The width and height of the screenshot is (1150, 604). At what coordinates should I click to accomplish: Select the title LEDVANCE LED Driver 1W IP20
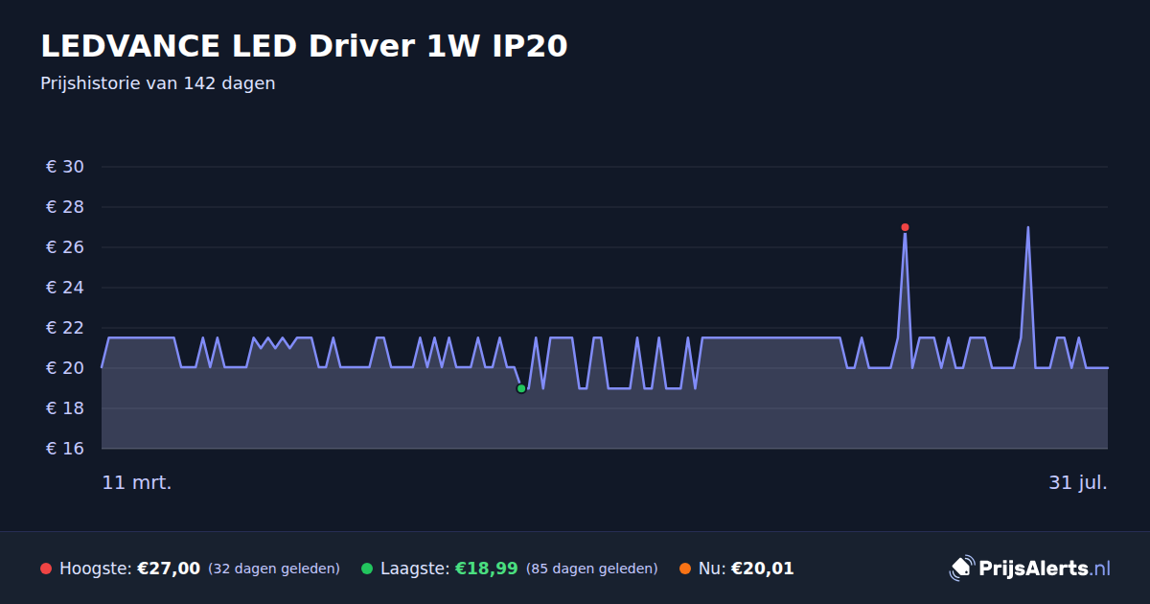[304, 45]
